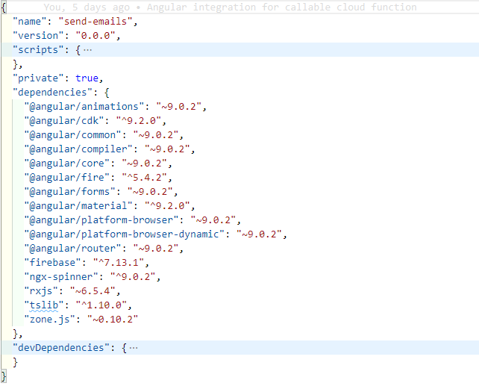
Task: Click the git blame annotation on first line
Action: pyautogui.click(x=230, y=7)
